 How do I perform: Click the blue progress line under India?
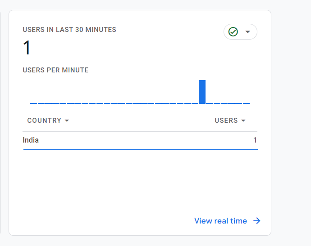(140, 149)
